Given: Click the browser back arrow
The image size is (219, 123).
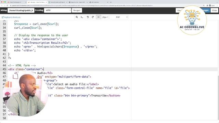Looking at the screenshot, I should pos(2,5).
